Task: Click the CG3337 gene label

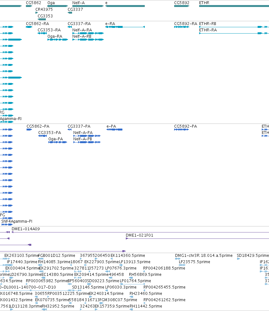Action: coord(75,9)
